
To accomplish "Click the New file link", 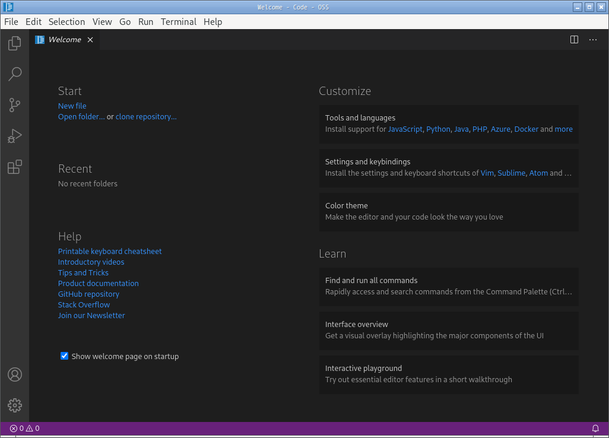I will point(72,106).
